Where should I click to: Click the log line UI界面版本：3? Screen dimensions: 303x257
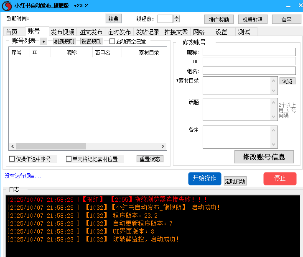[x=81, y=231]
